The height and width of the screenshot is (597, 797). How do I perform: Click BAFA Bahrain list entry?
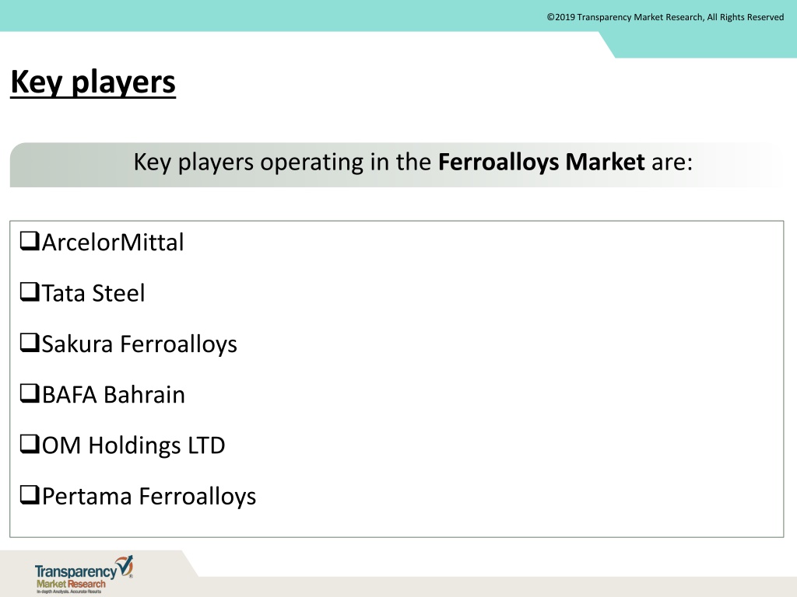coord(114,394)
